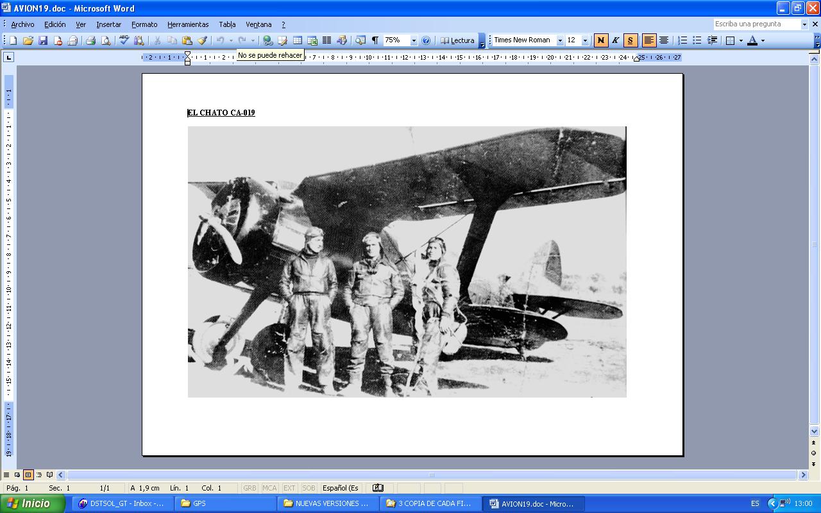The height and width of the screenshot is (513, 821).
Task: Click the 'Escriba una pregunta' help field
Action: coord(756,24)
